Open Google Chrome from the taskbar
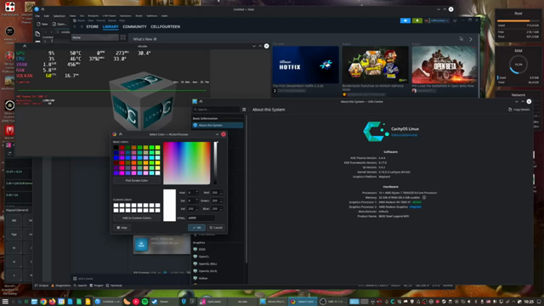Image resolution: width=544 pixels, height=306 pixels. click(43, 302)
